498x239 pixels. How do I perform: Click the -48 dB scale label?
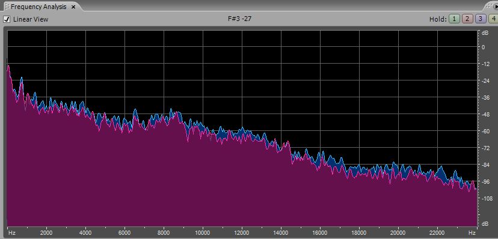[485, 114]
